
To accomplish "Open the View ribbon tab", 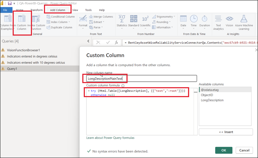I will pyautogui.click(x=75, y=10).
